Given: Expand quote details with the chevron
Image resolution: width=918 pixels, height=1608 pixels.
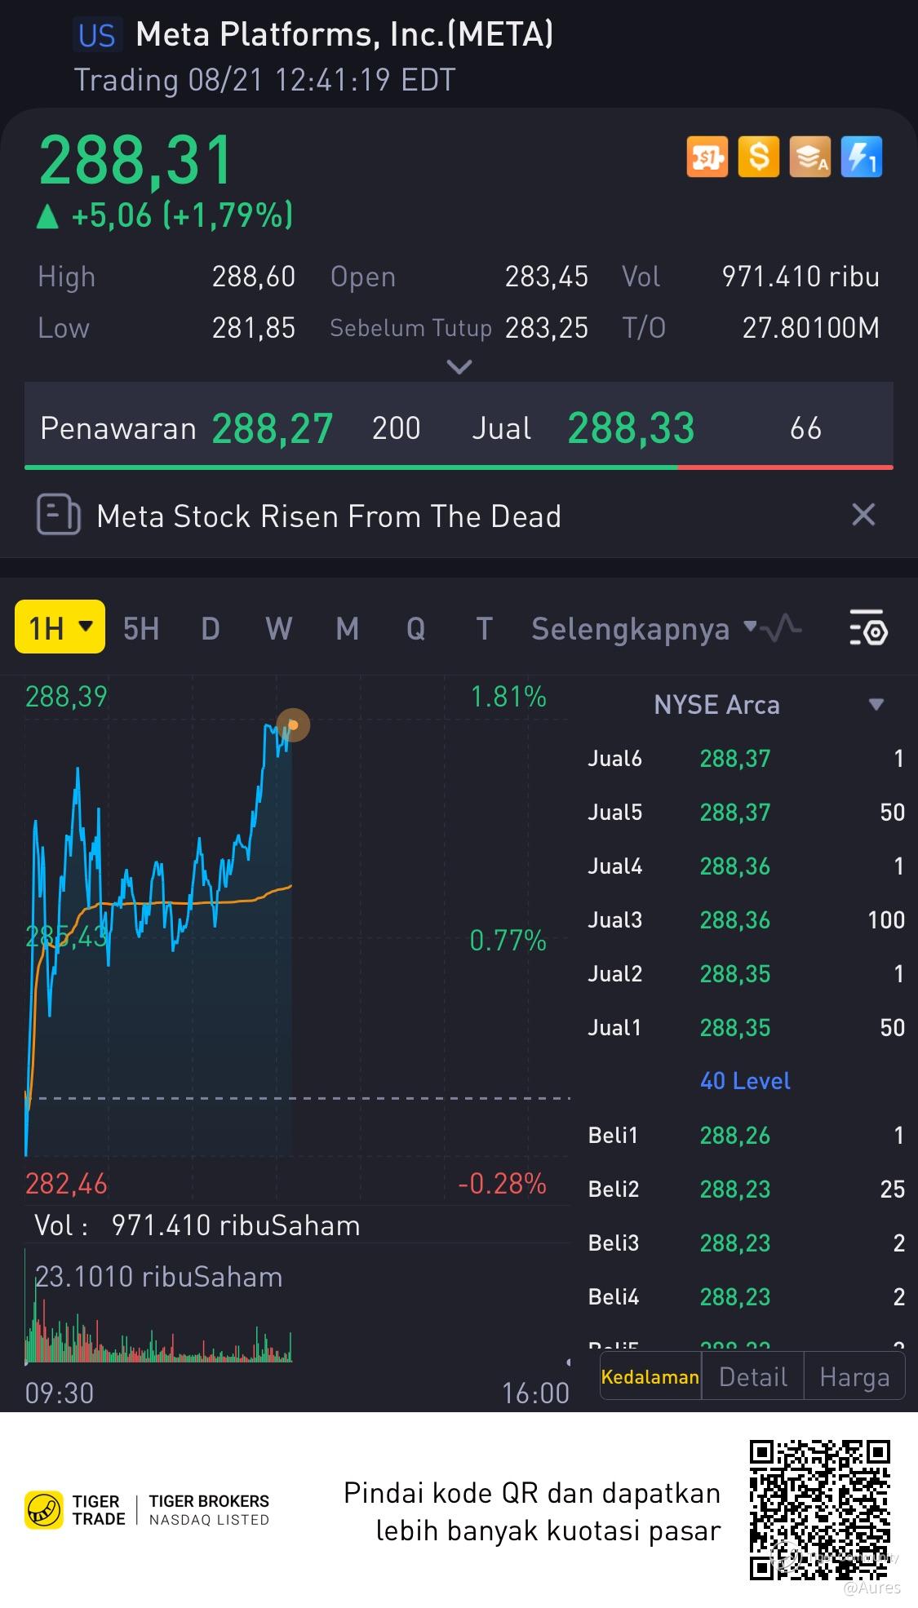Looking at the screenshot, I should click(x=459, y=367).
